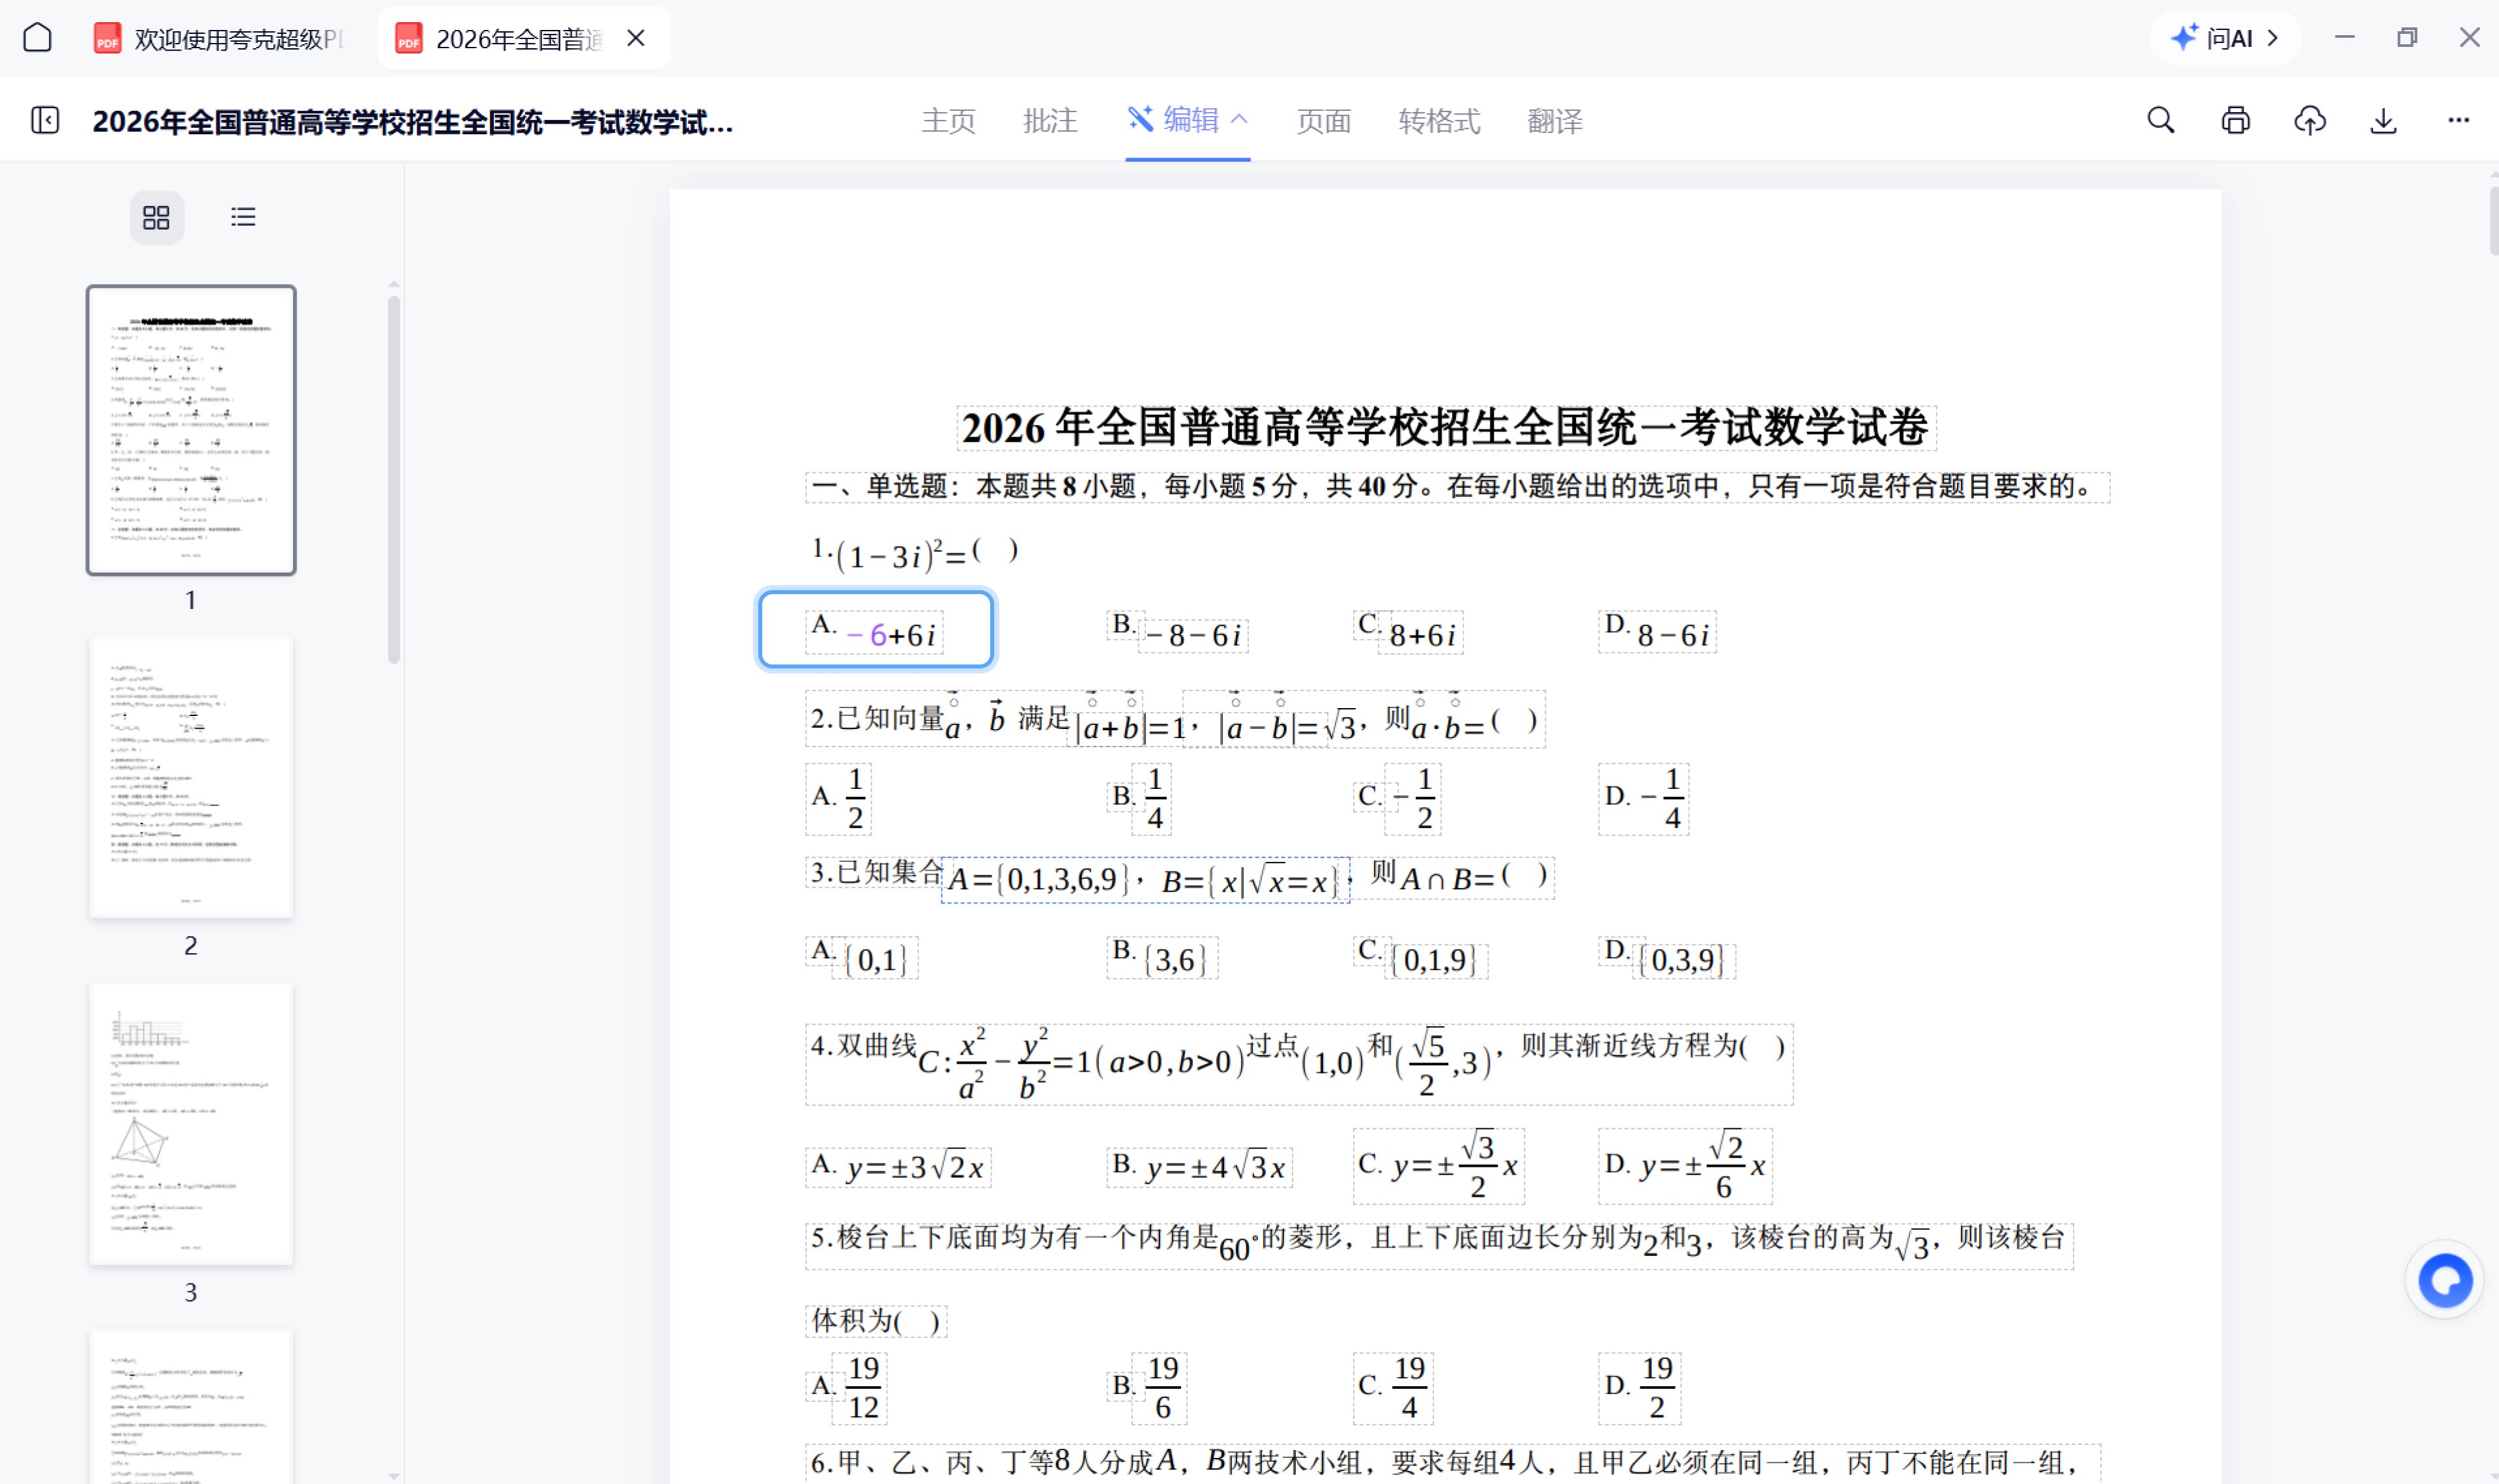Viewport: 2499px width, 1484px height.
Task: Open the 页面 menu tab
Action: tap(1323, 120)
